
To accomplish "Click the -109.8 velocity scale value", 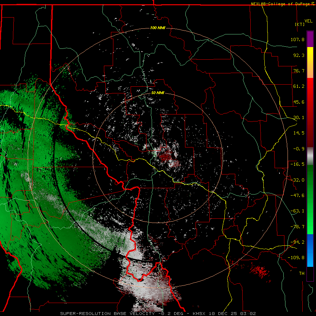I will (296, 258).
